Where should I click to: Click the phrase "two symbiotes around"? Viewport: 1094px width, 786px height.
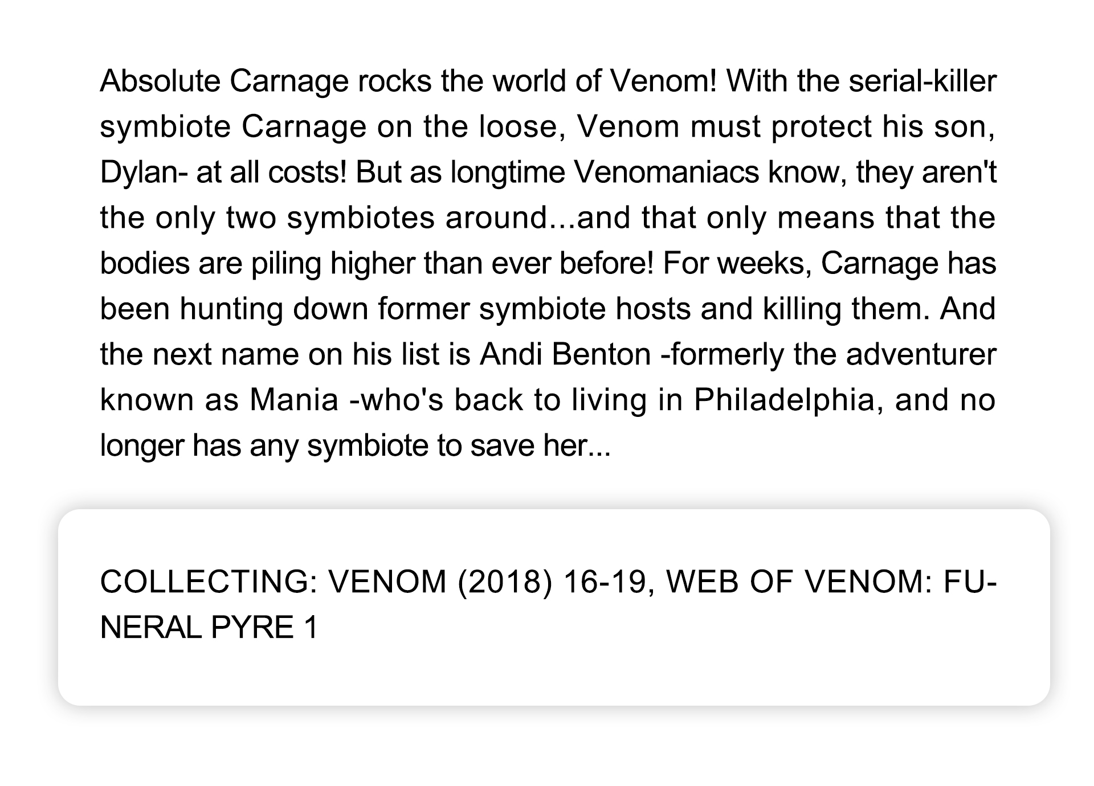[387, 218]
